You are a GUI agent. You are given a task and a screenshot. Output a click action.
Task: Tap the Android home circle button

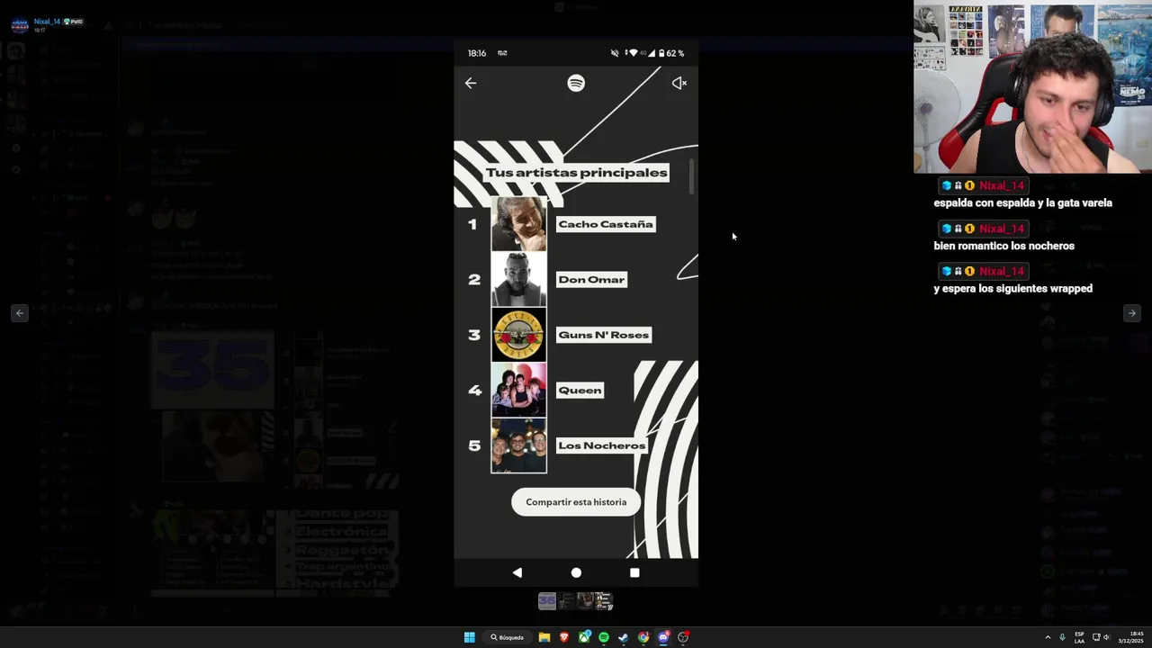coord(576,572)
